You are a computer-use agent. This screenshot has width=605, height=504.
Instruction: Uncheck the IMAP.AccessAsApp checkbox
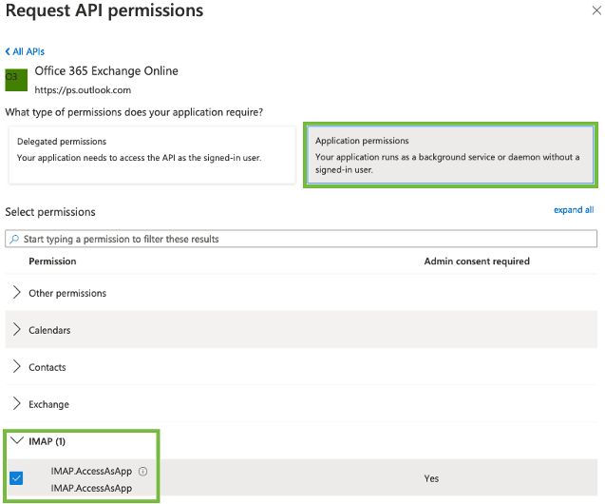pyautogui.click(x=16, y=478)
